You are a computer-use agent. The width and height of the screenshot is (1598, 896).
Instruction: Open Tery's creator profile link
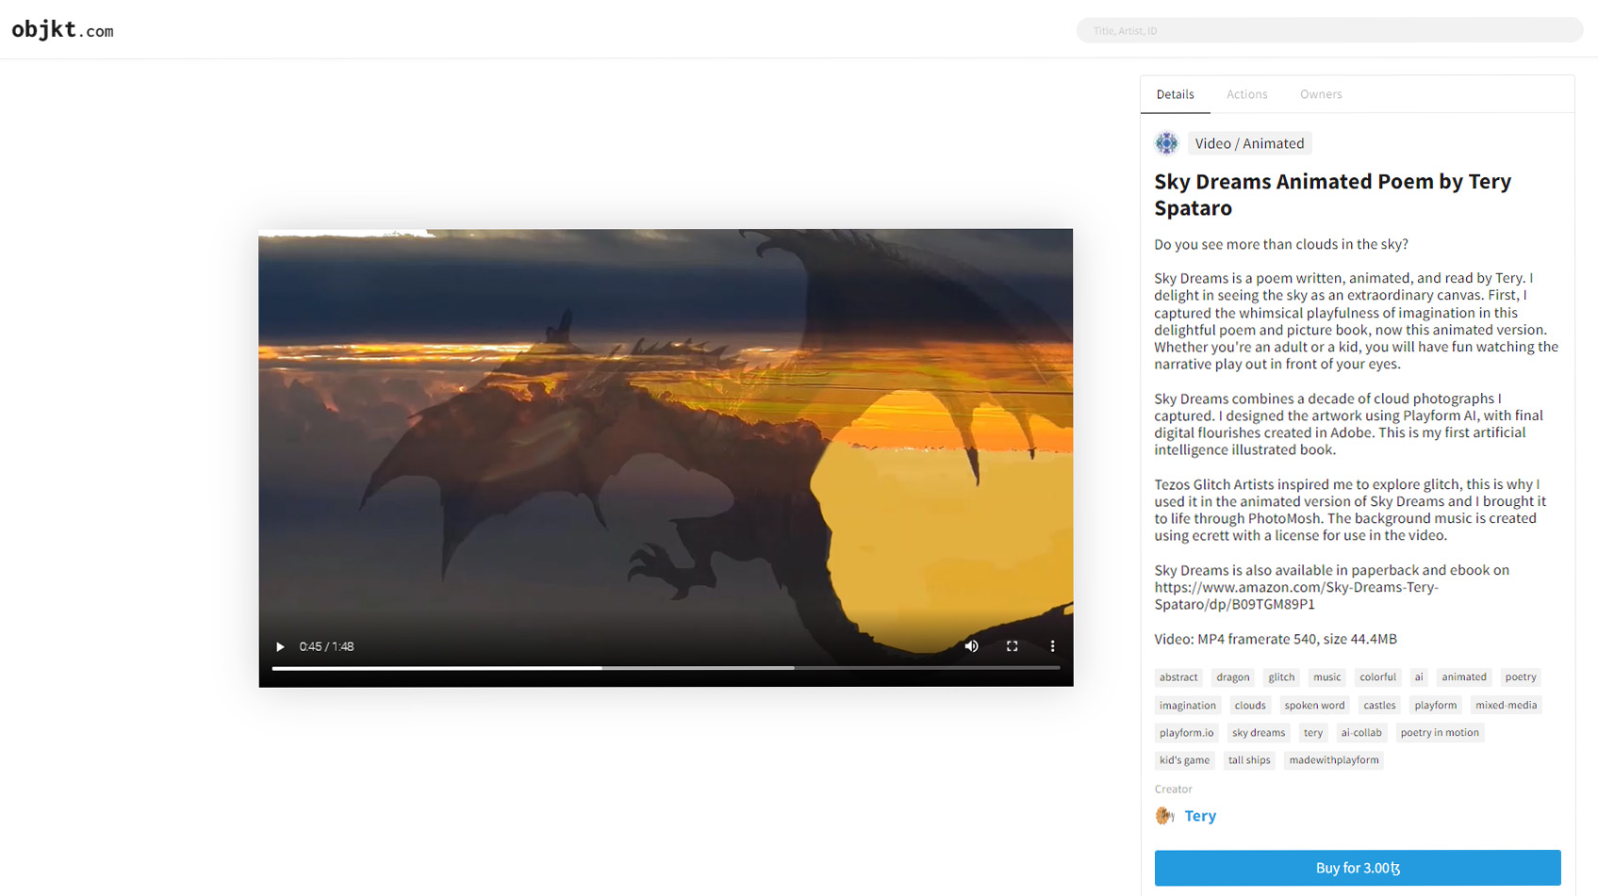[x=1200, y=816]
